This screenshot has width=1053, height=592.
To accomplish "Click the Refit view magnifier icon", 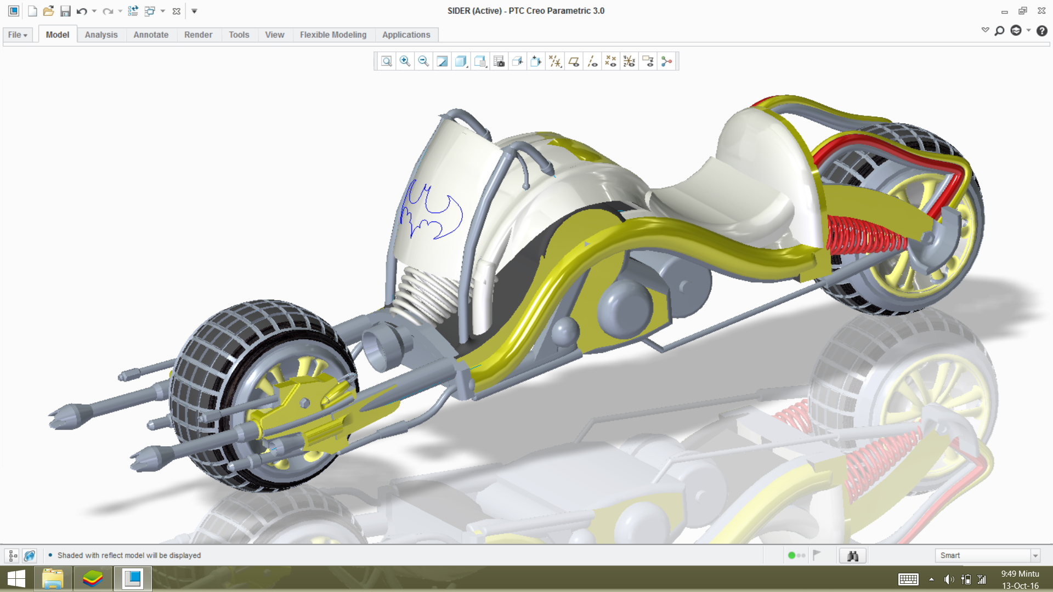I will point(386,61).
